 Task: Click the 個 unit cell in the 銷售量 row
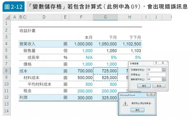[x=65, y=51]
